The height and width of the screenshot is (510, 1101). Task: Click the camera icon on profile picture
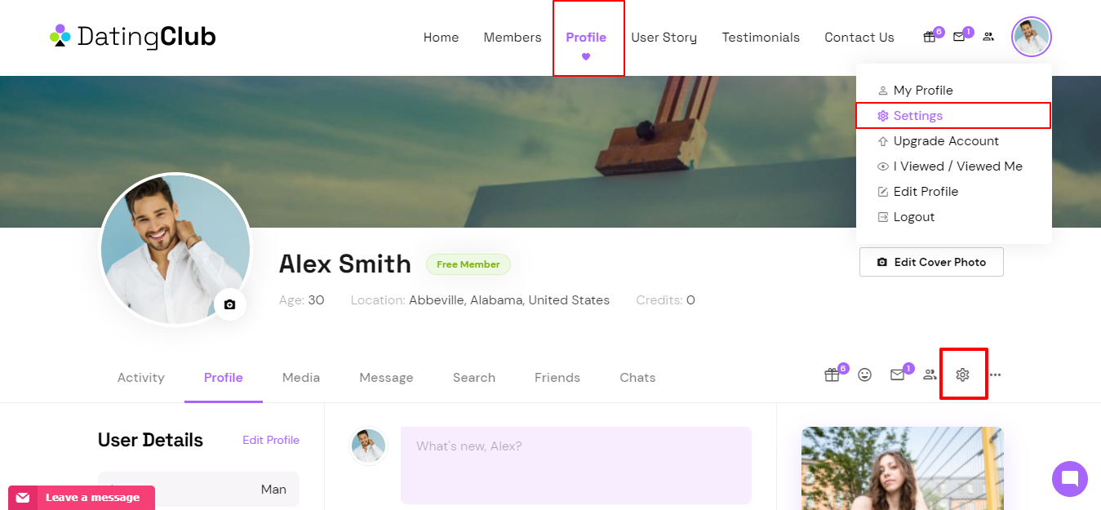[x=229, y=304]
